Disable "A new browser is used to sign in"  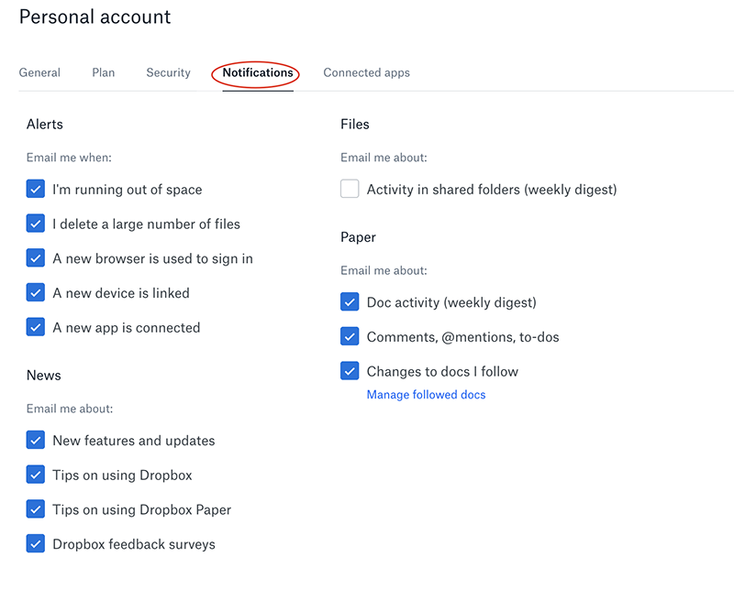point(36,258)
